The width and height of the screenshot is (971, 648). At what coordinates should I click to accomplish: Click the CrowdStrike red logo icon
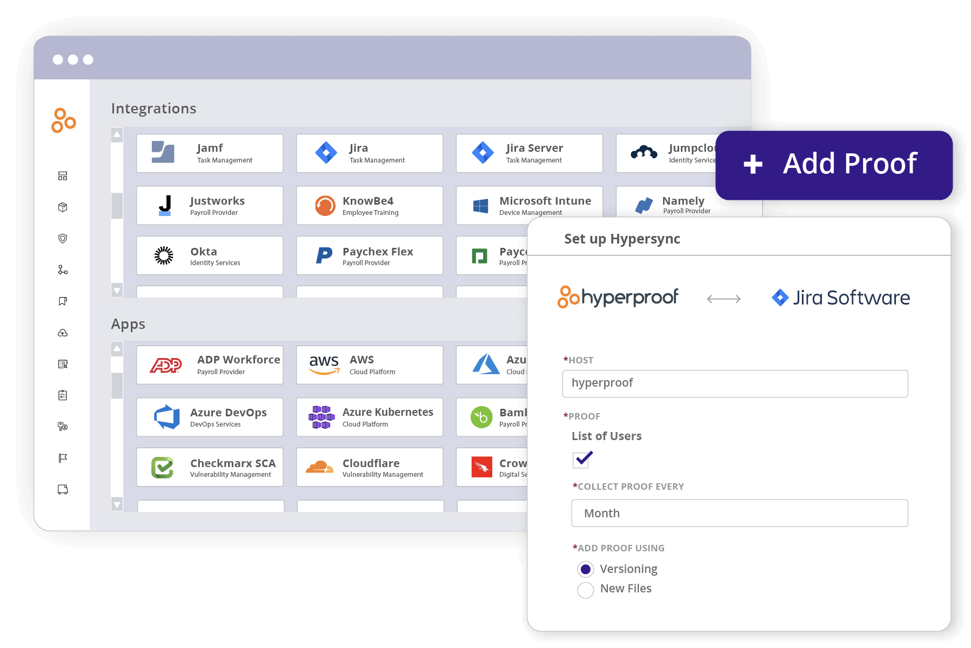[x=482, y=467]
